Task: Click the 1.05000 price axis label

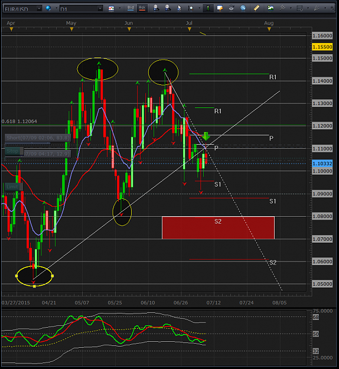Action: click(x=322, y=284)
